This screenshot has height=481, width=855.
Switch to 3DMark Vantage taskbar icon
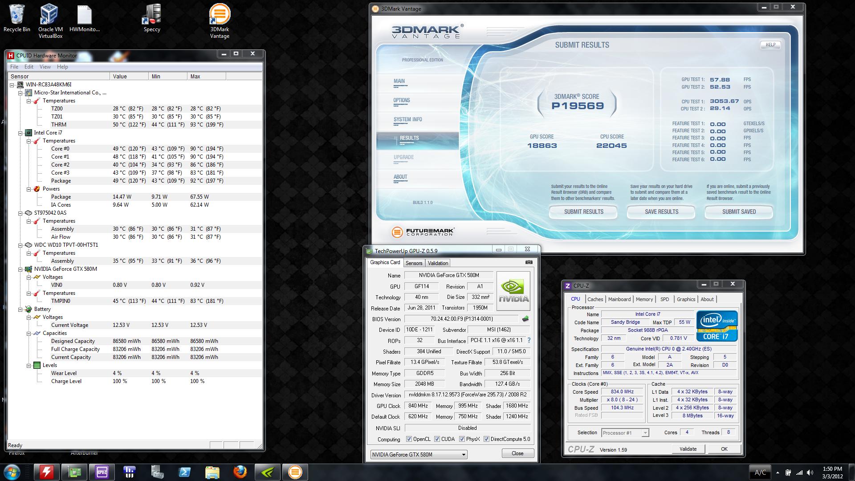pos(295,472)
